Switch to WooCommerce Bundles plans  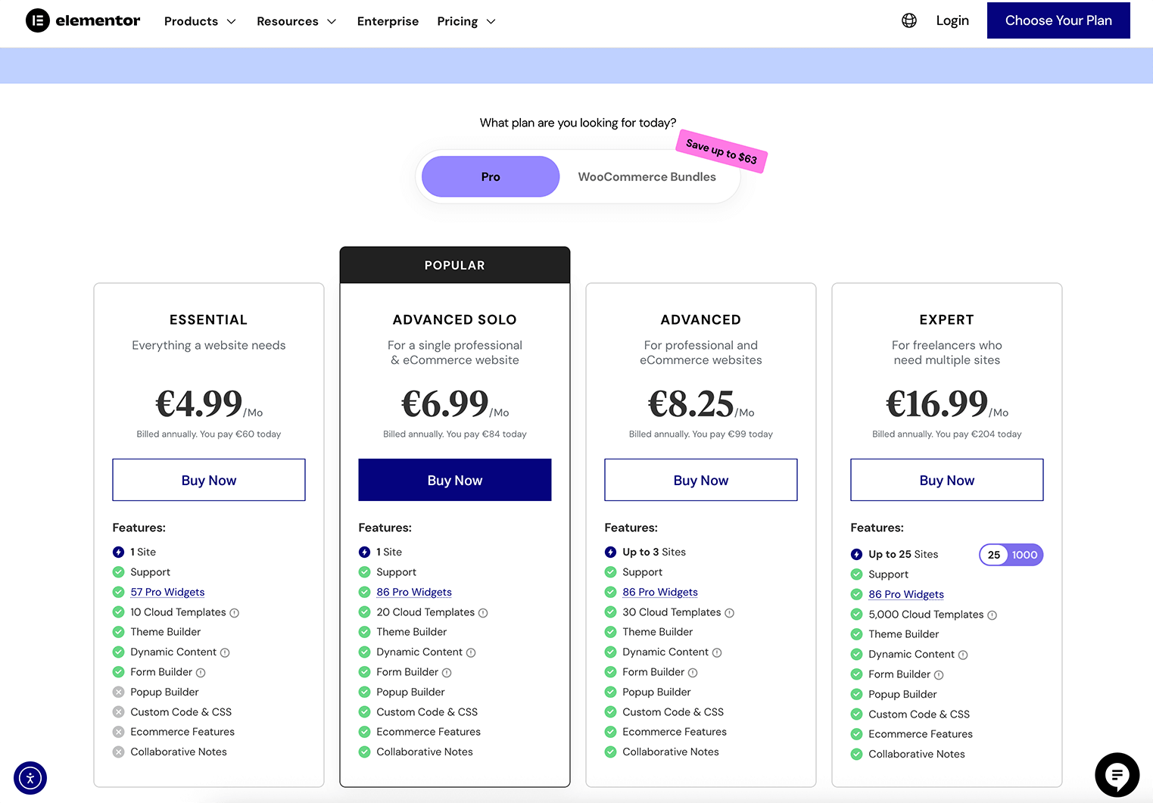click(x=647, y=176)
